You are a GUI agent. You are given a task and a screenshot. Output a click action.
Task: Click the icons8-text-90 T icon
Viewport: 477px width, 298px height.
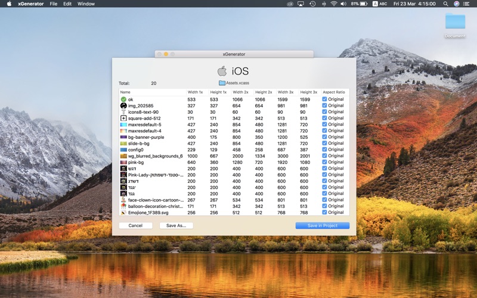pos(123,112)
